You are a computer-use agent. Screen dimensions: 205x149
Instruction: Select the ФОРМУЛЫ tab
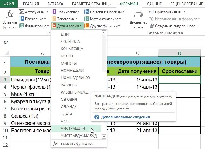pyautogui.click(x=129, y=4)
